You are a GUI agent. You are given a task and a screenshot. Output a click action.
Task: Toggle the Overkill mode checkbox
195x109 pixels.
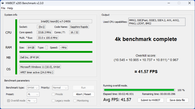(8, 101)
